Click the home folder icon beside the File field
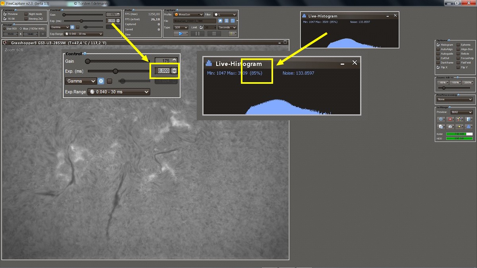This screenshot has height=268, width=477. coord(220,21)
